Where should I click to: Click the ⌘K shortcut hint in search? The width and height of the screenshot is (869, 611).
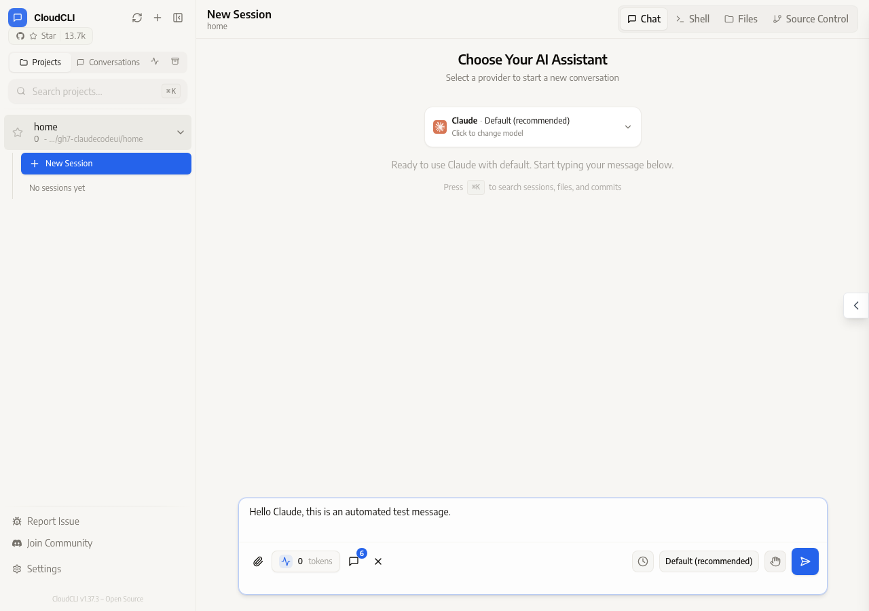(x=171, y=92)
